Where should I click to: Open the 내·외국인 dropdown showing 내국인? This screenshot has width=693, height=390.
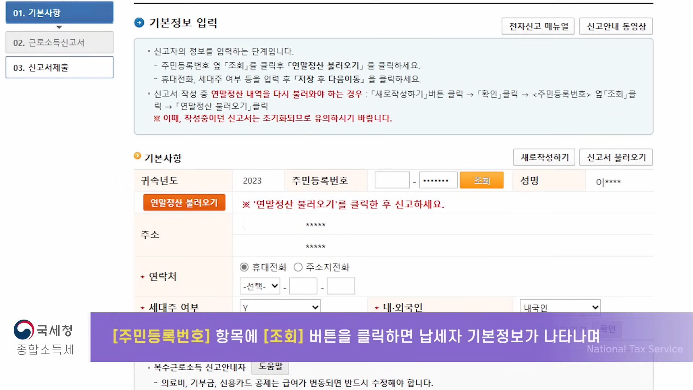pos(560,307)
